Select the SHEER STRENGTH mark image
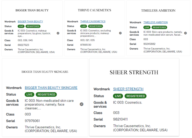This screenshot has height=138, width=192. (x=134, y=72)
